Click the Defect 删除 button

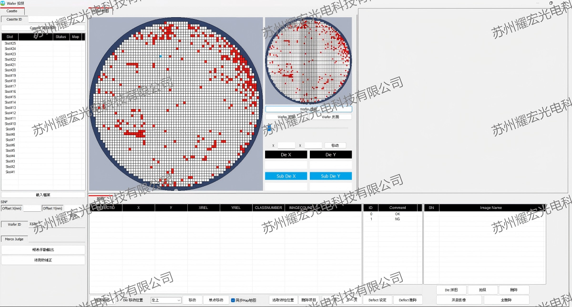(x=408, y=300)
